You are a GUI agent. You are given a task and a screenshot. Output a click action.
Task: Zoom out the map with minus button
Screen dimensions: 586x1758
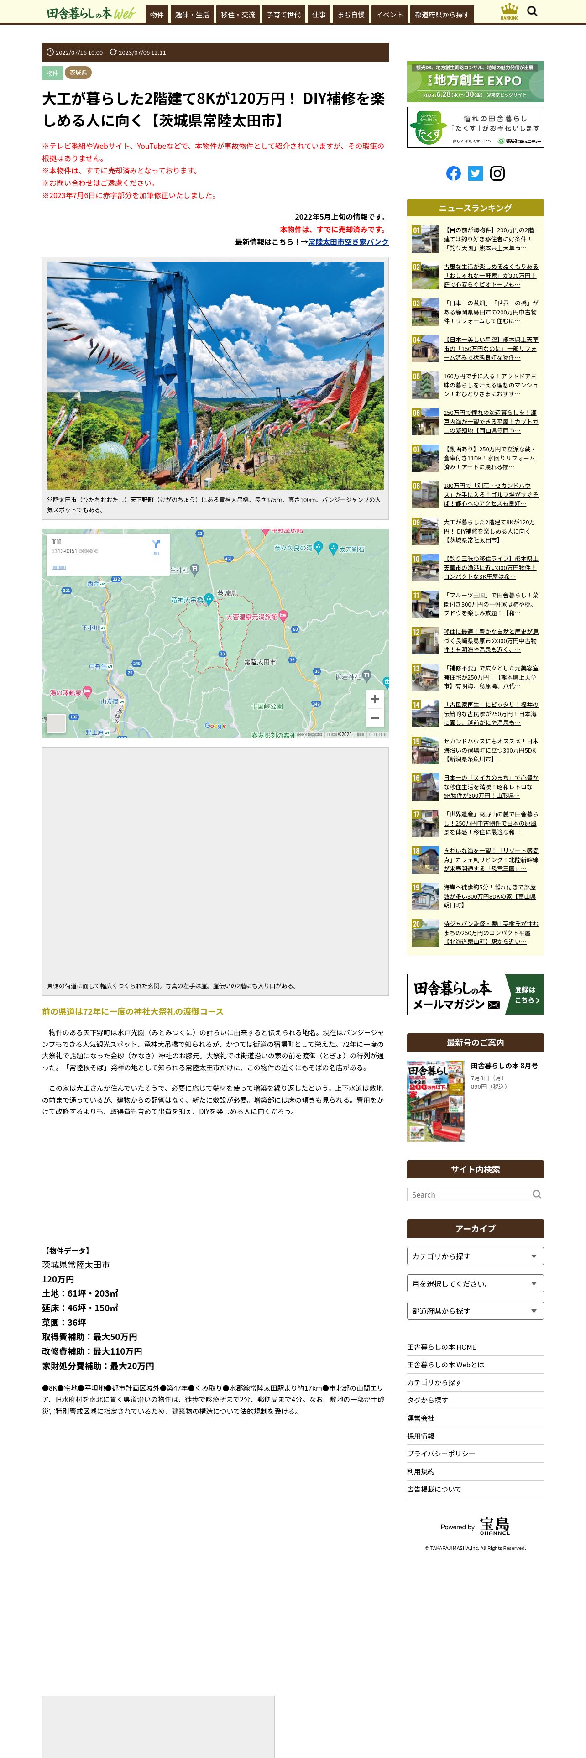(375, 718)
